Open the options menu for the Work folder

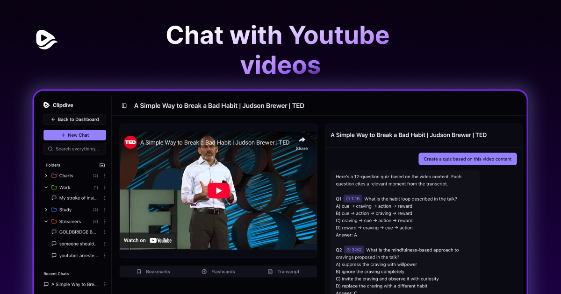pos(105,188)
